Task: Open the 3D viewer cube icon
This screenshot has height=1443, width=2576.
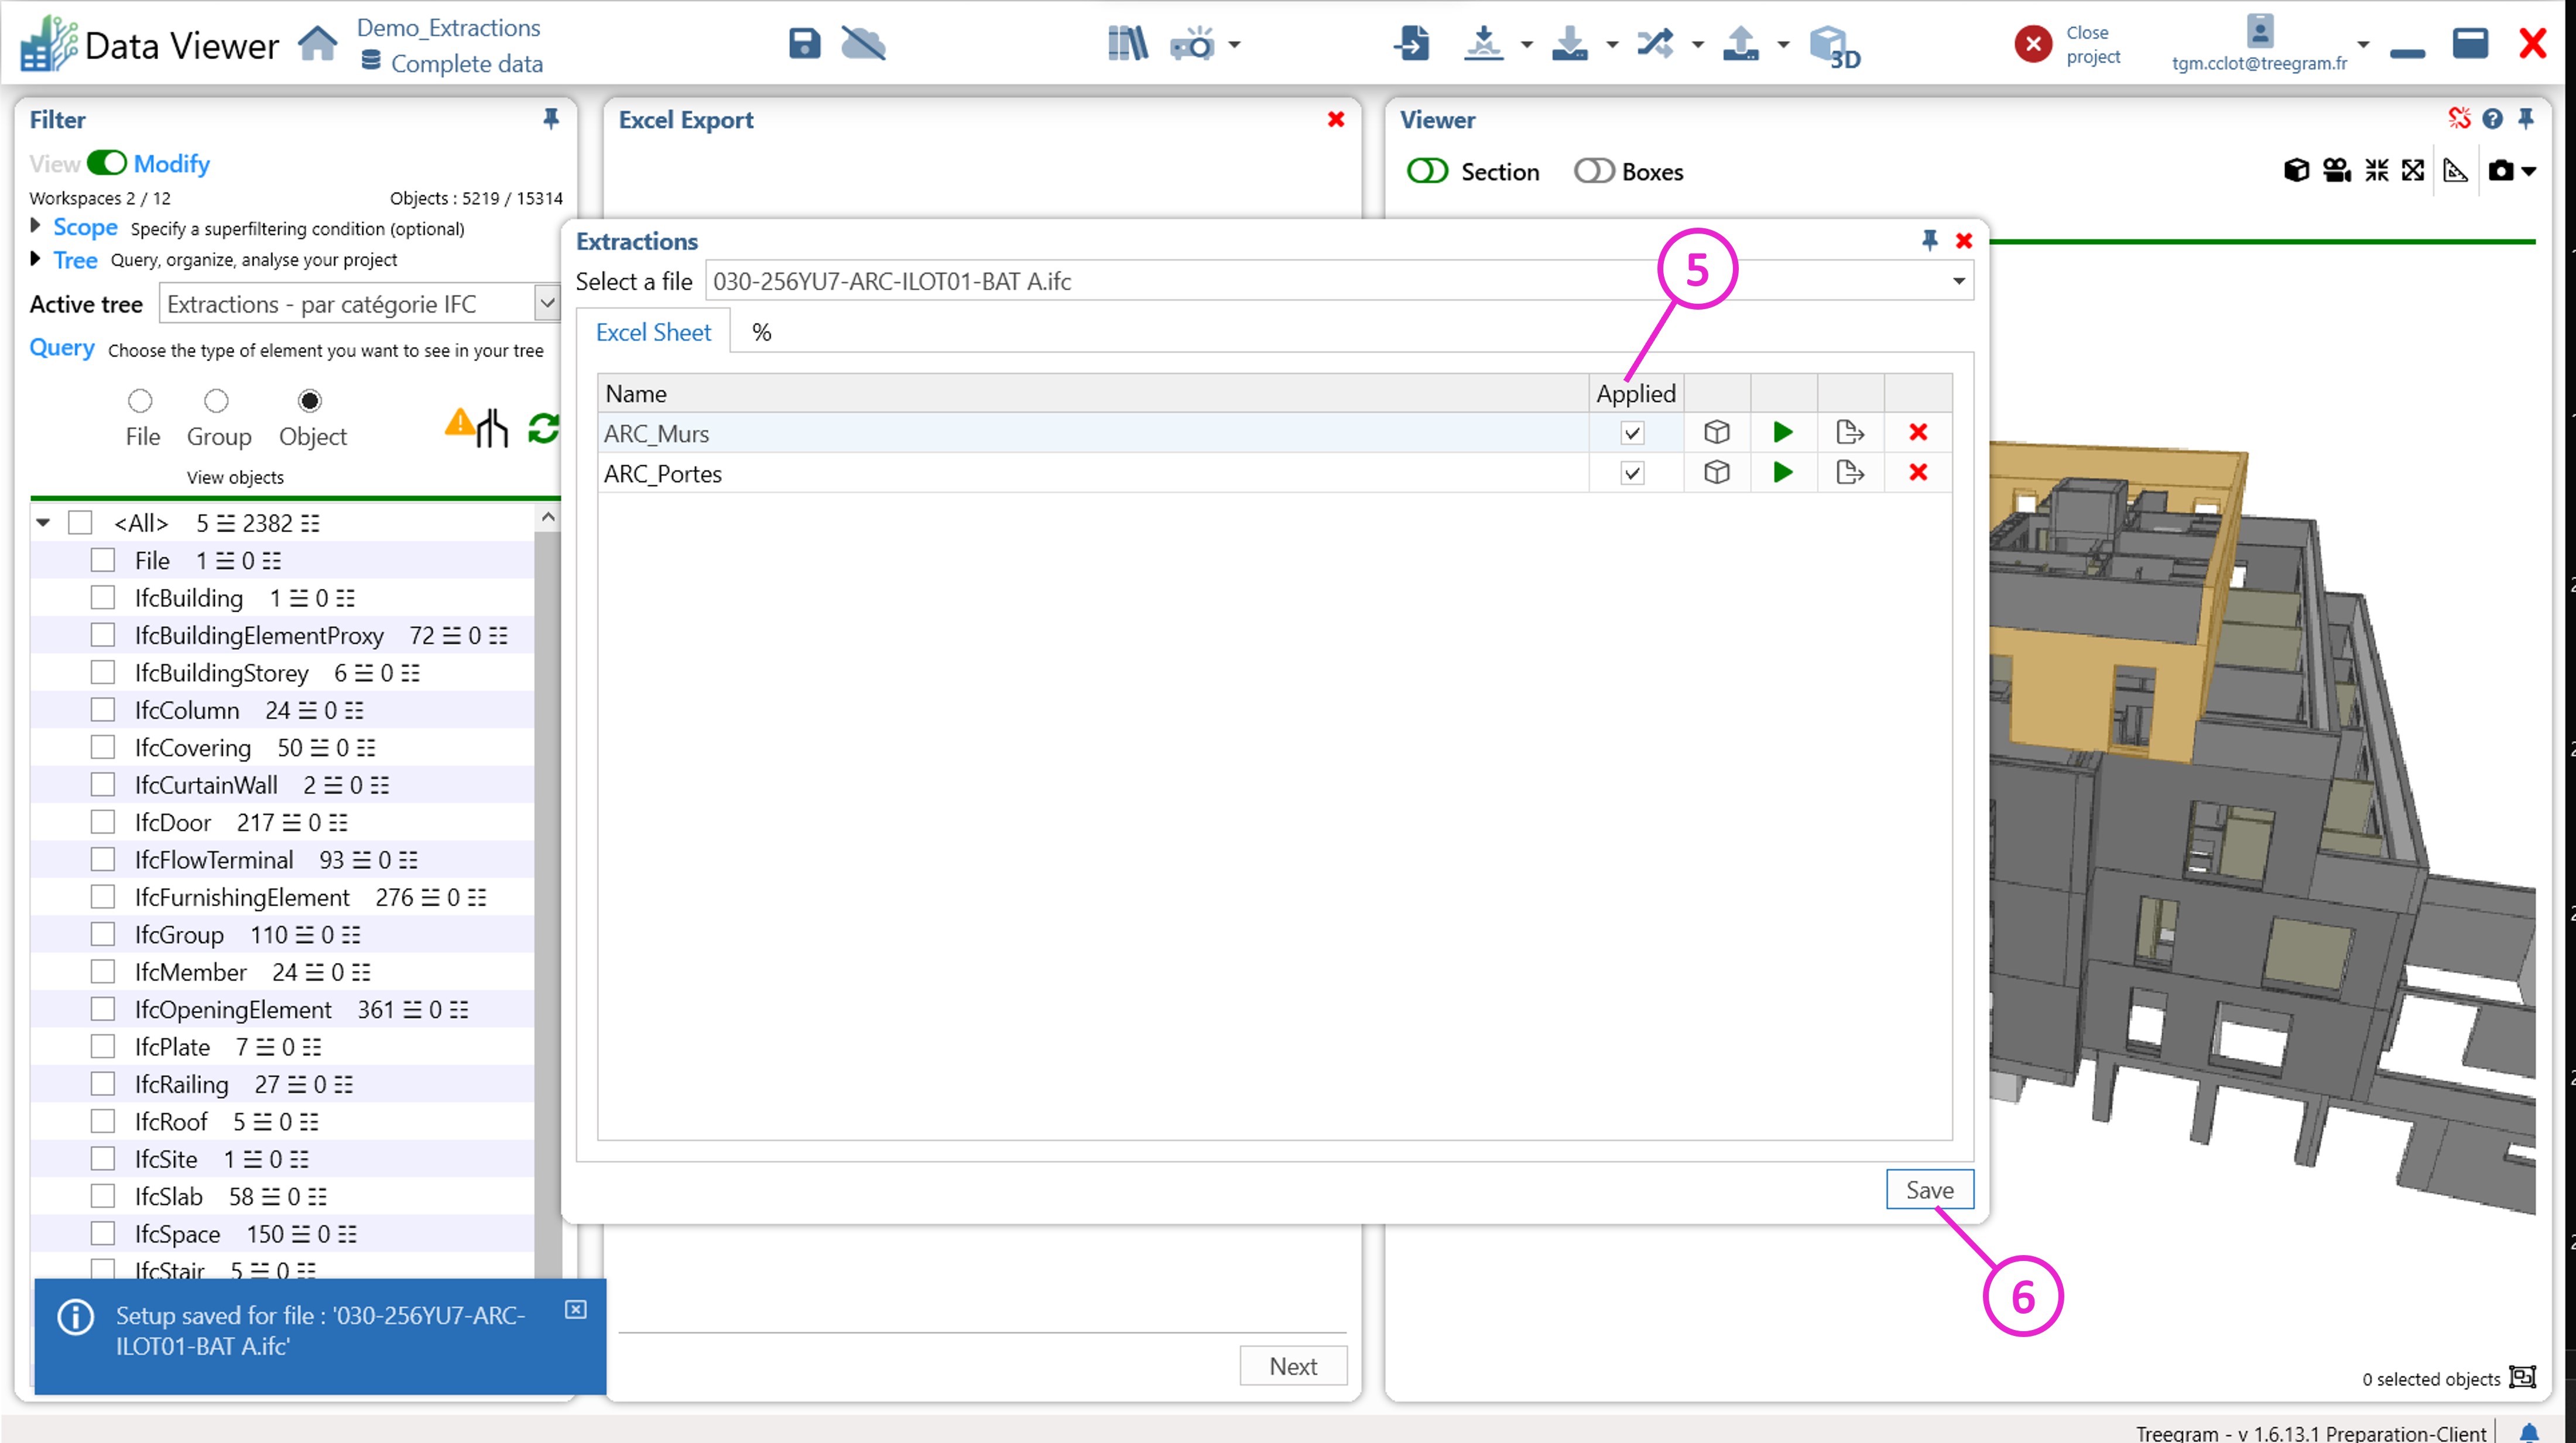Action: click(x=1833, y=46)
